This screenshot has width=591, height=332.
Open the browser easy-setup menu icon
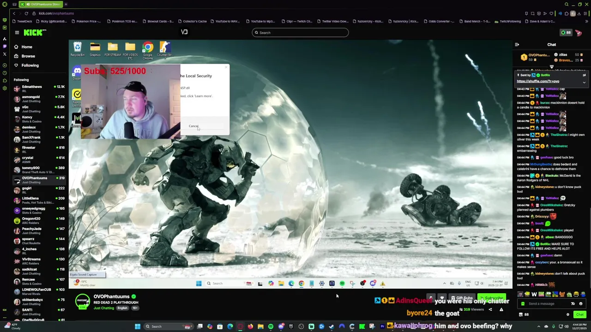[586, 13]
